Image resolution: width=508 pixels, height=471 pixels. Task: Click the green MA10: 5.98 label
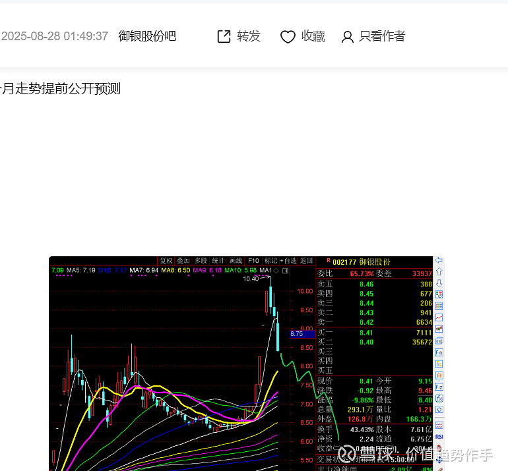(240, 270)
